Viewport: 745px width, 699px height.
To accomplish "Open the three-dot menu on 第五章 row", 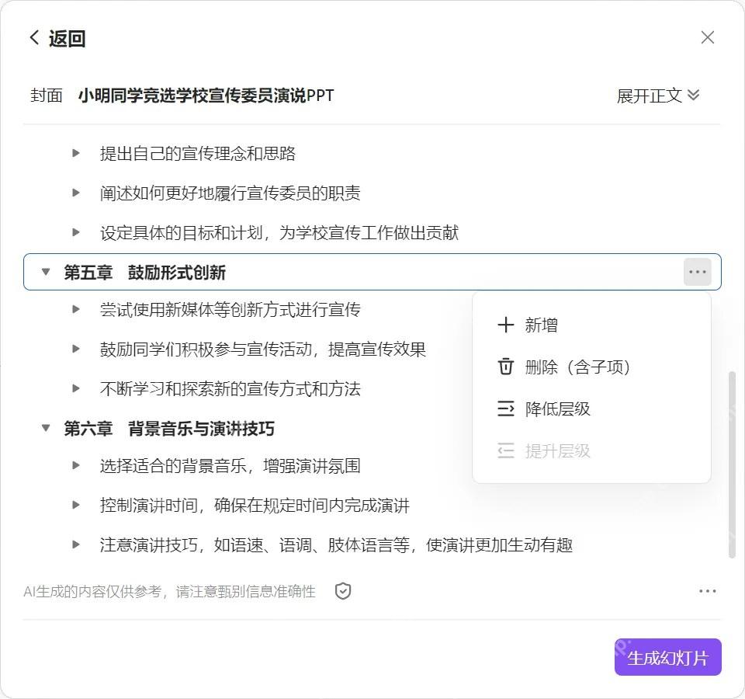I will pos(697,272).
